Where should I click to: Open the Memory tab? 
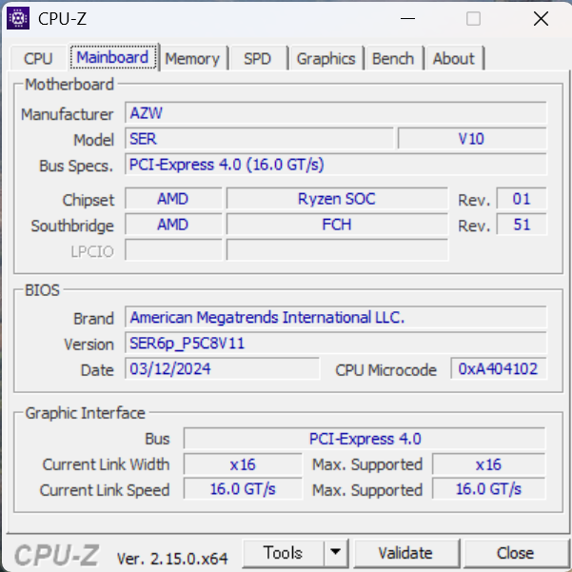coord(192,59)
